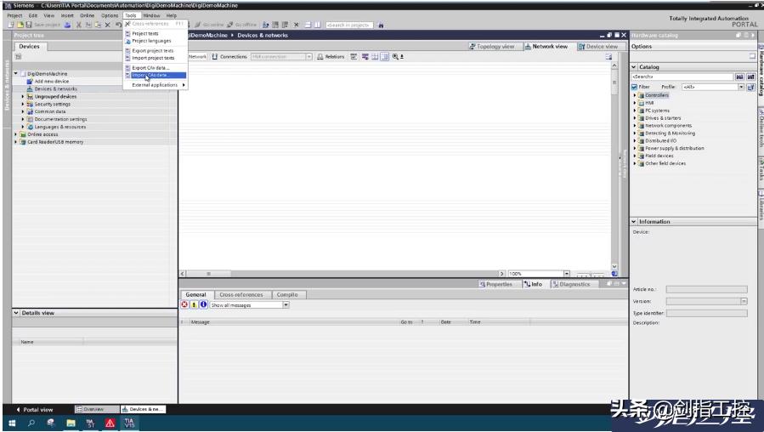Screen dimensions: 764x432
Task: Select Project languages in Tools menu
Action: [x=151, y=41]
